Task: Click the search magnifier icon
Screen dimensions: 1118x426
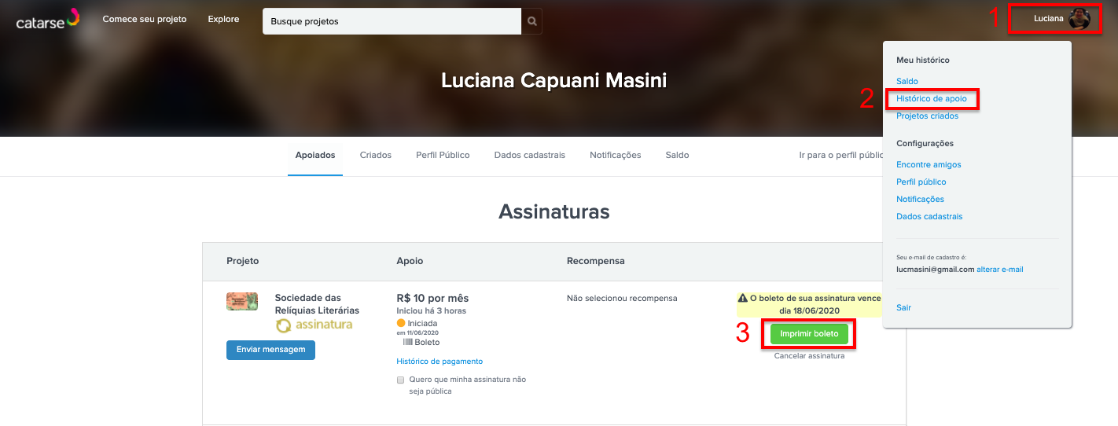Action: tap(532, 21)
